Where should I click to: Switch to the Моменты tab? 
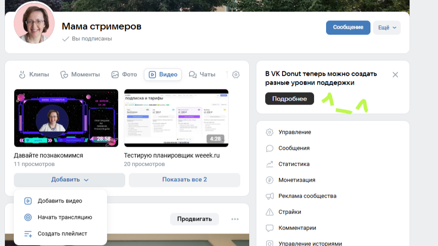(x=80, y=74)
